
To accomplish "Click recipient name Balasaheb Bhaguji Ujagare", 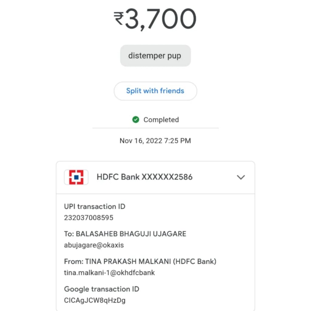I will tap(131, 234).
